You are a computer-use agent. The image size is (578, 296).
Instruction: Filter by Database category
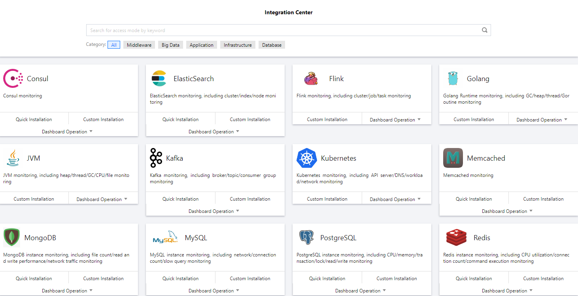pyautogui.click(x=272, y=45)
